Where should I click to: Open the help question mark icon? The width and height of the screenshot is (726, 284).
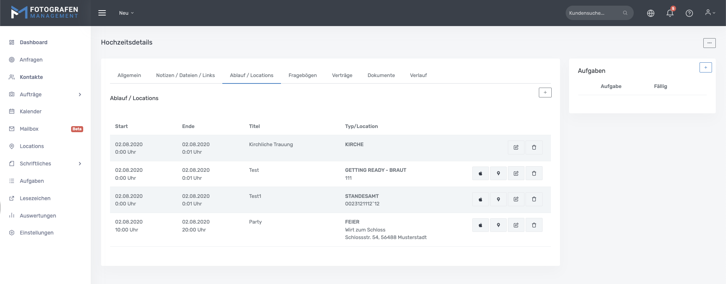[689, 13]
